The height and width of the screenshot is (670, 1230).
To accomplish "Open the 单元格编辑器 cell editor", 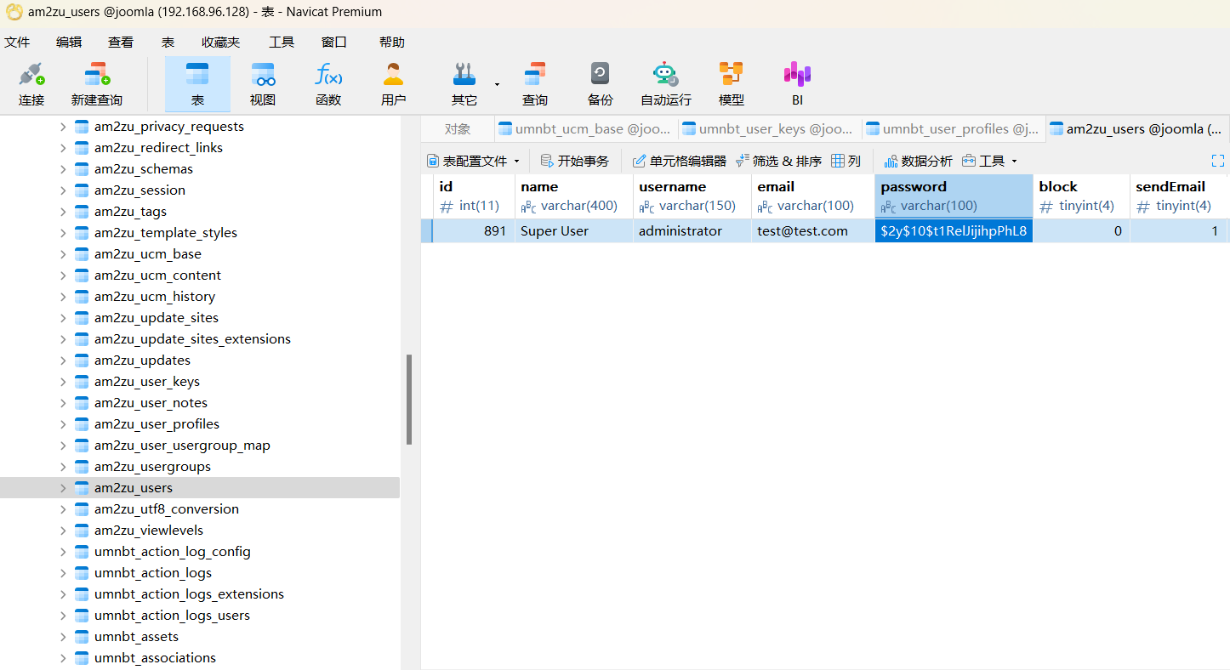I will click(680, 161).
